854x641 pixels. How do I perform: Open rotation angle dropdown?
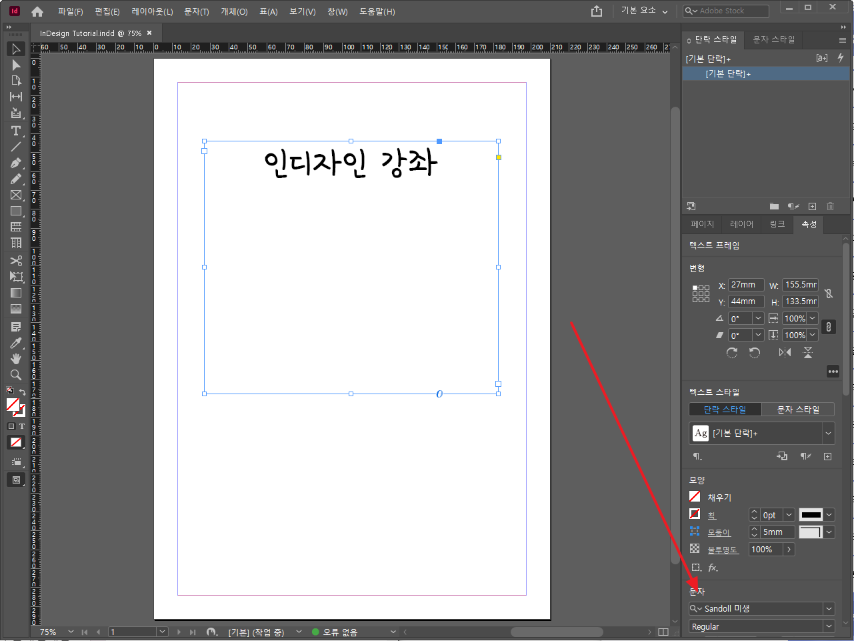(758, 318)
